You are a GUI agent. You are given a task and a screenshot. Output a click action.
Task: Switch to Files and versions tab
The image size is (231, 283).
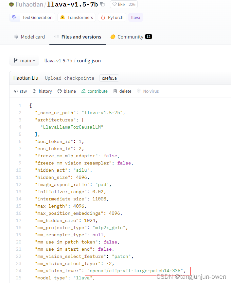78,37
